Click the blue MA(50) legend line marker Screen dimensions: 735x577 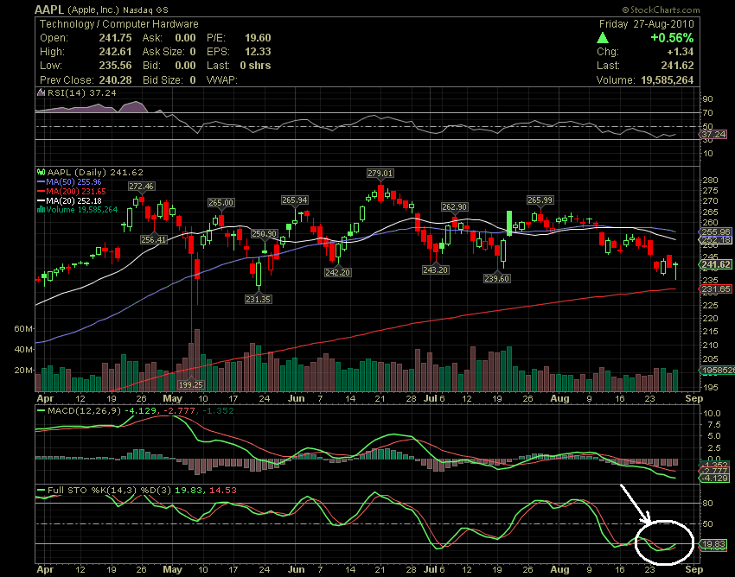point(42,181)
